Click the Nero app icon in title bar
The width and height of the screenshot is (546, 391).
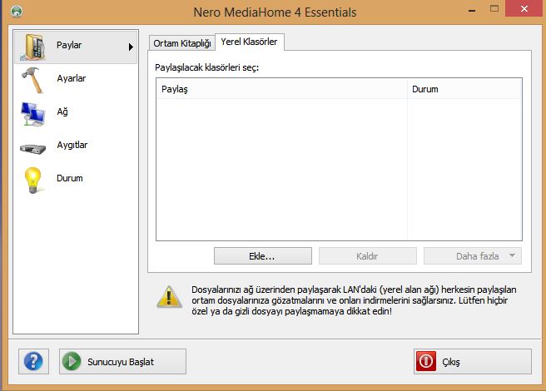pyautogui.click(x=14, y=12)
